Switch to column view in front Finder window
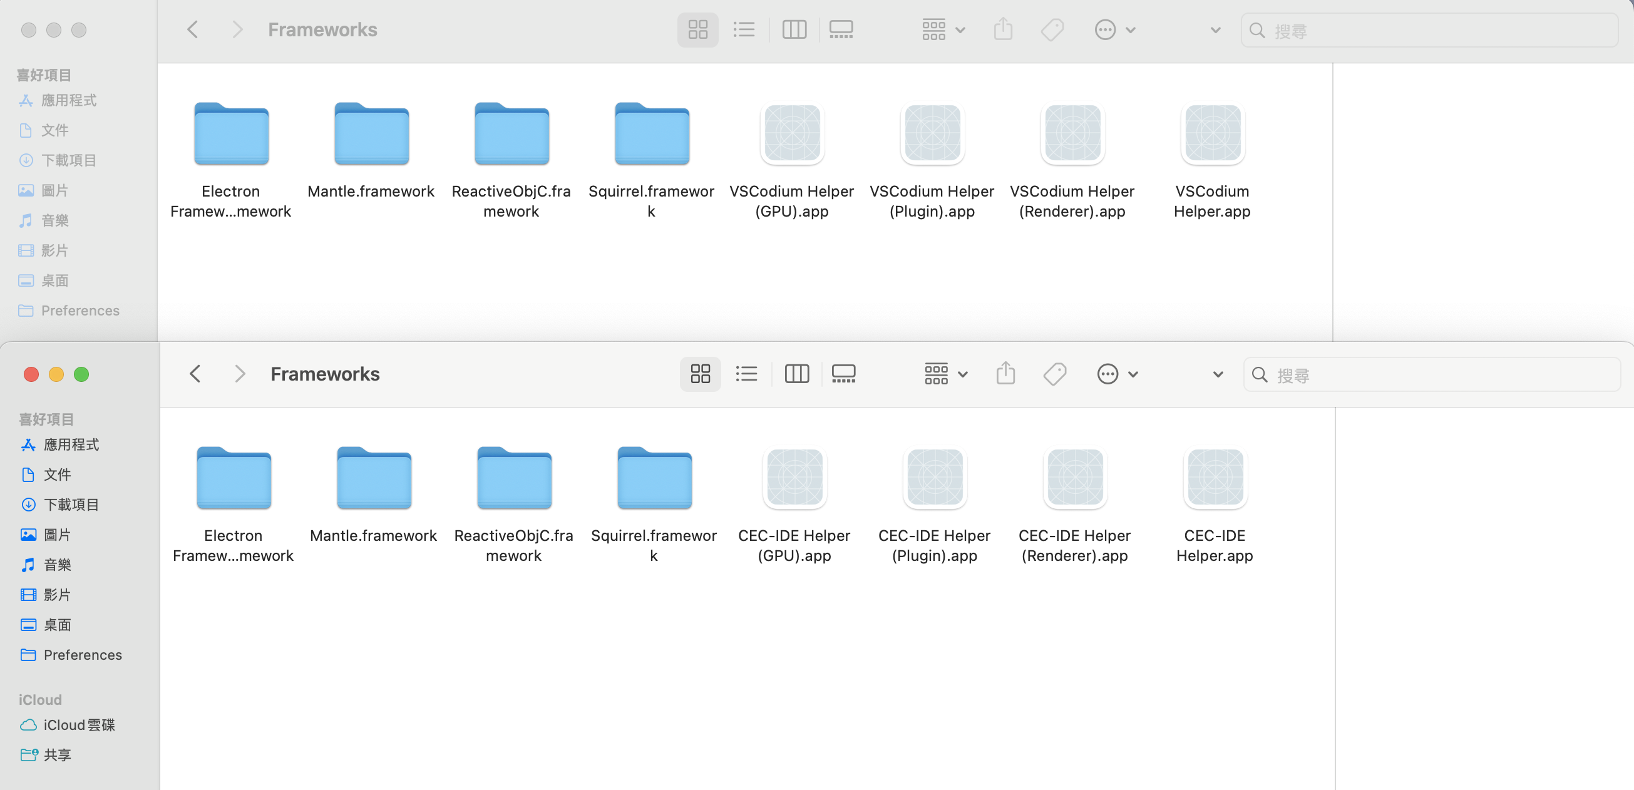Screen dimensions: 1634x790 pyautogui.click(x=796, y=374)
